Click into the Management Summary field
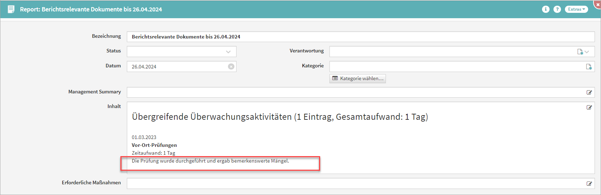 pos(354,92)
